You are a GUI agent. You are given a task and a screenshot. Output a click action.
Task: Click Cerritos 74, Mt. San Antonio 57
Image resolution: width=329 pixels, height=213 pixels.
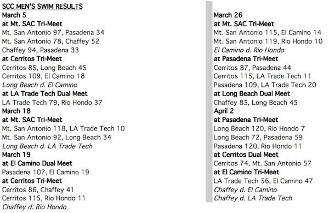click(x=263, y=163)
